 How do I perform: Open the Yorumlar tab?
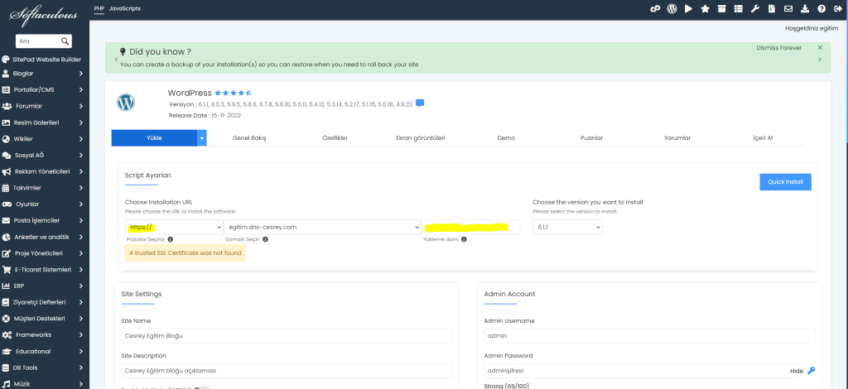click(x=677, y=138)
